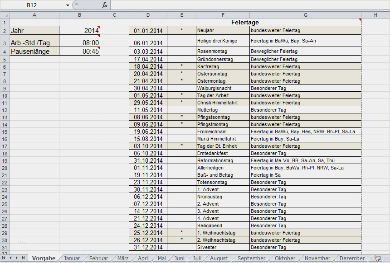Click into the formula bar input
This screenshot has width=390, height=263.
(x=249, y=5)
